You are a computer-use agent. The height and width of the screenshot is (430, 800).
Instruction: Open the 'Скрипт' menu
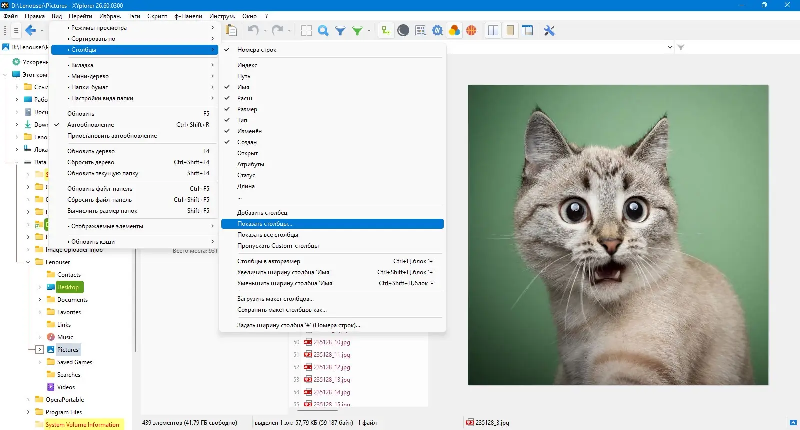click(157, 16)
